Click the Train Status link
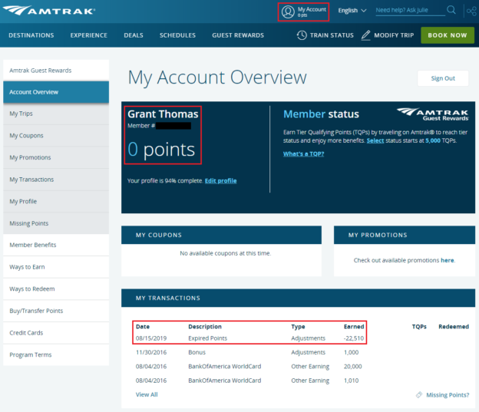Screen dimensions: 479x412 click(332, 35)
